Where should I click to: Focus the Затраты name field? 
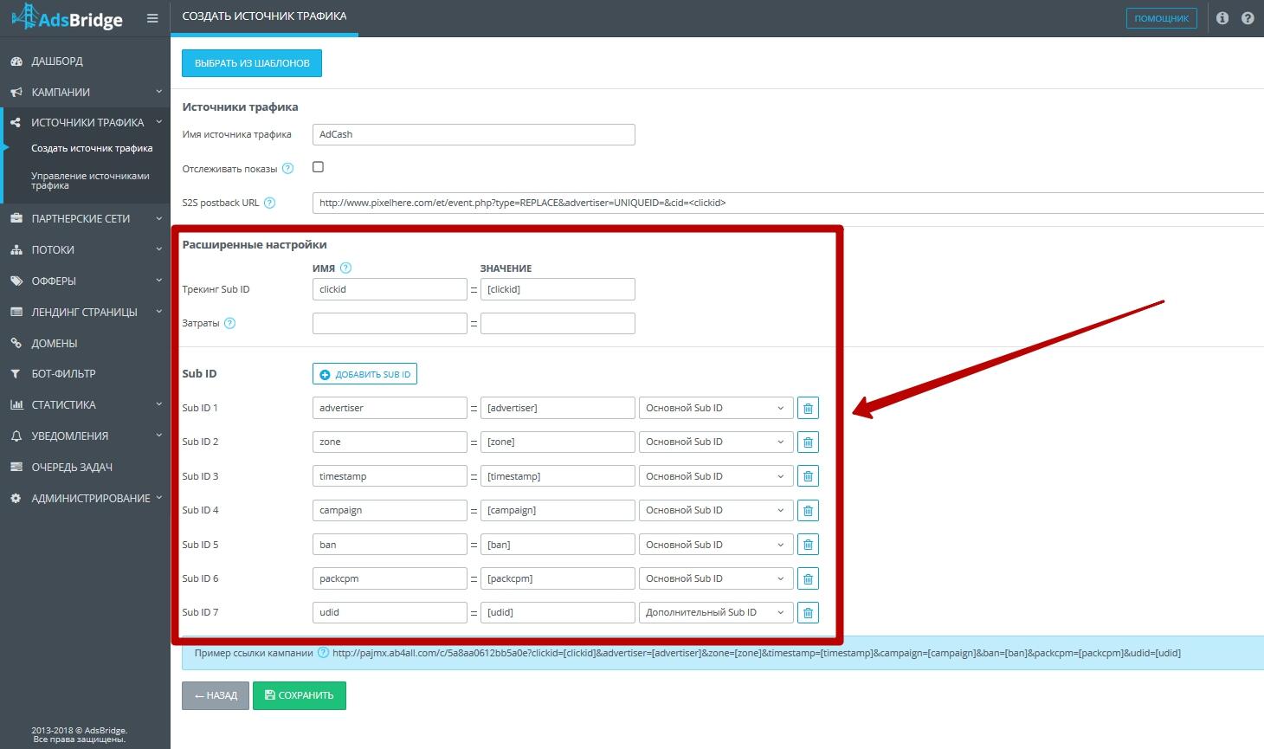pyautogui.click(x=390, y=324)
